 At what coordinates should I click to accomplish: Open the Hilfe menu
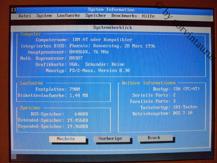coord(148,16)
